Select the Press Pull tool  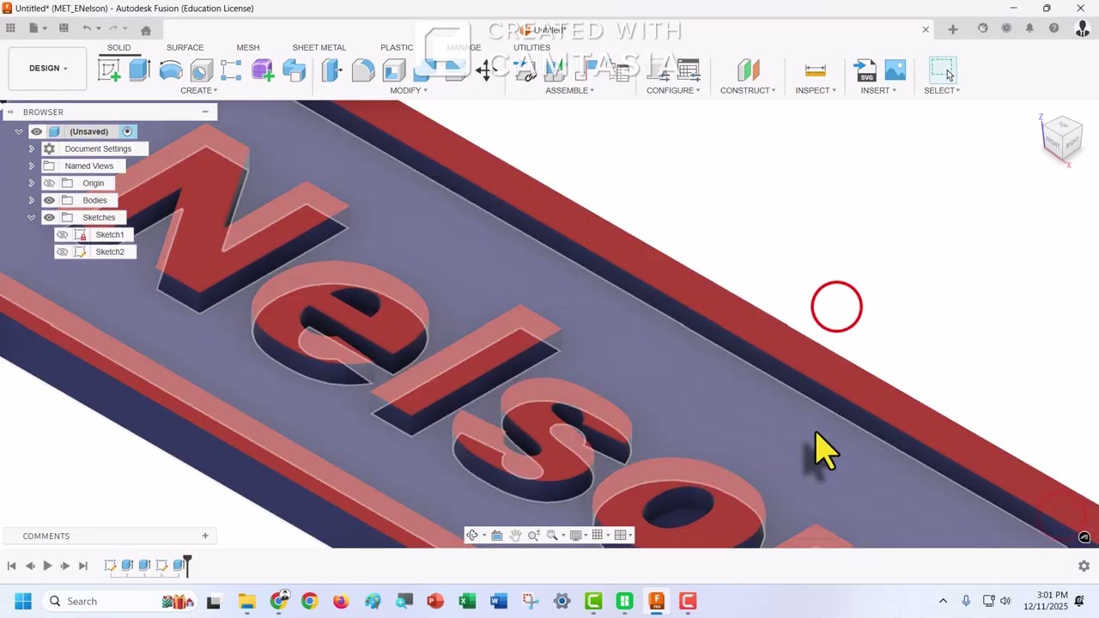tap(332, 70)
